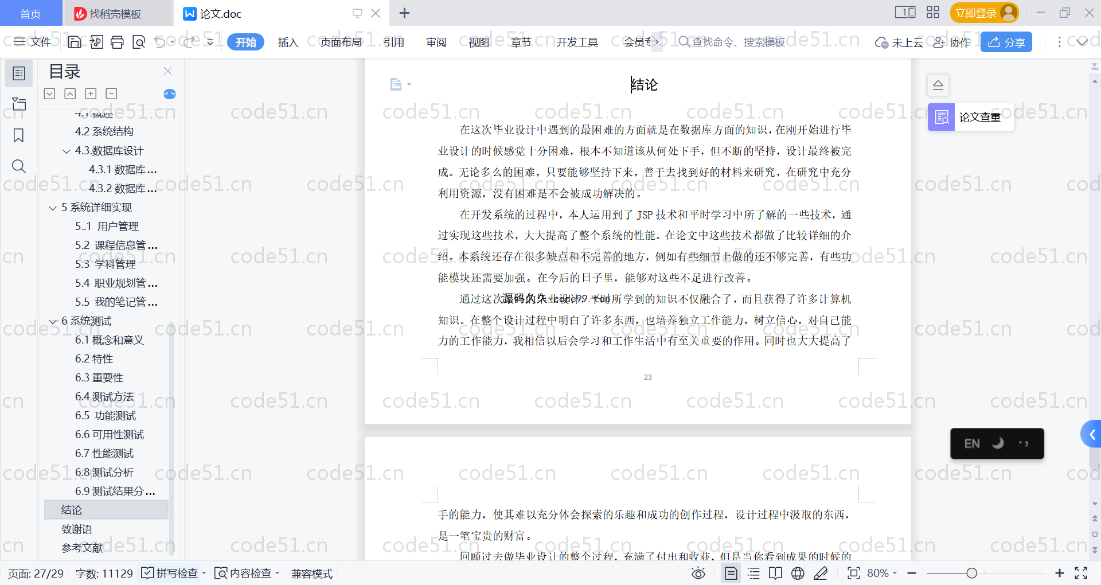Image resolution: width=1101 pixels, height=585 pixels.
Task: Select the 插入 ribbon tab
Action: pyautogui.click(x=288, y=42)
